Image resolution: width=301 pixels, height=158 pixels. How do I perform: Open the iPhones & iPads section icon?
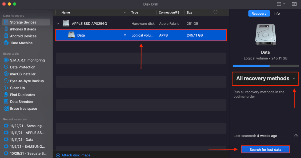coord(6,29)
